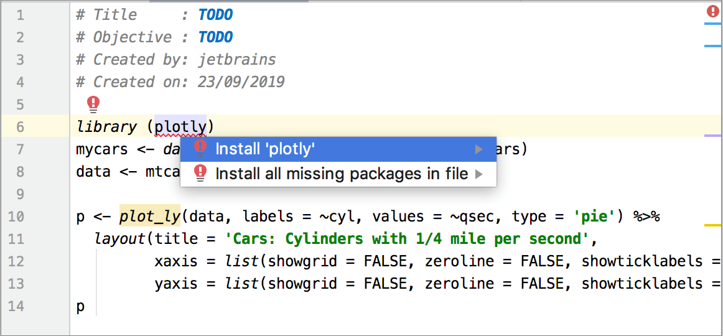Click line number 10 in the gutter

[17, 217]
